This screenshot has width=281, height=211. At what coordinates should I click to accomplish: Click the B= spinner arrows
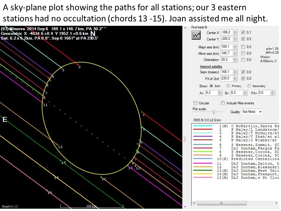pos(245,93)
